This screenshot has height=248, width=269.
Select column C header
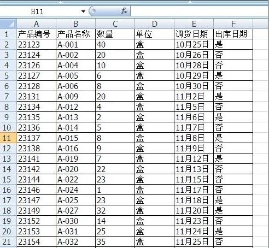115,24
